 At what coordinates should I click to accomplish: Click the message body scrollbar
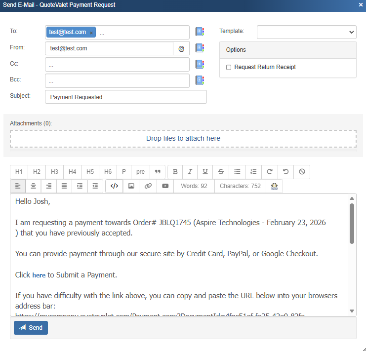point(352,223)
